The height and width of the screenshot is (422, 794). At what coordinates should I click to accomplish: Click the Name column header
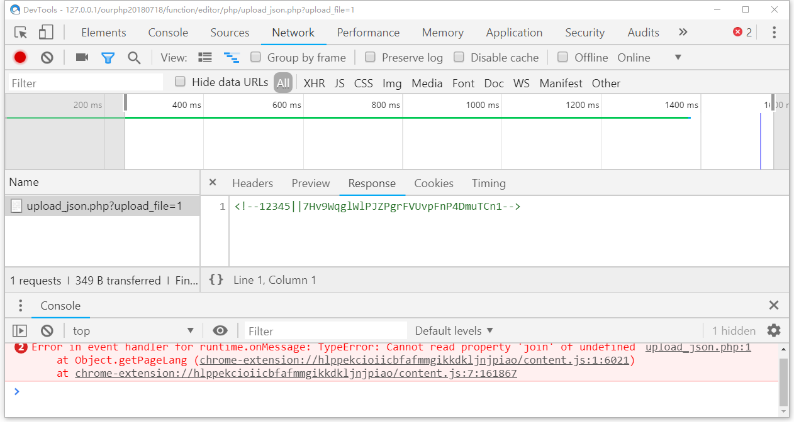(x=103, y=182)
